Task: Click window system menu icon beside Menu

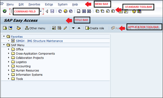Action: click(x=2, y=4)
